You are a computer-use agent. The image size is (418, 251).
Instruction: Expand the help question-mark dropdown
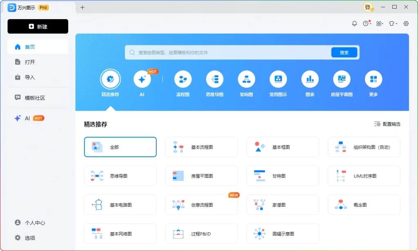point(367,23)
